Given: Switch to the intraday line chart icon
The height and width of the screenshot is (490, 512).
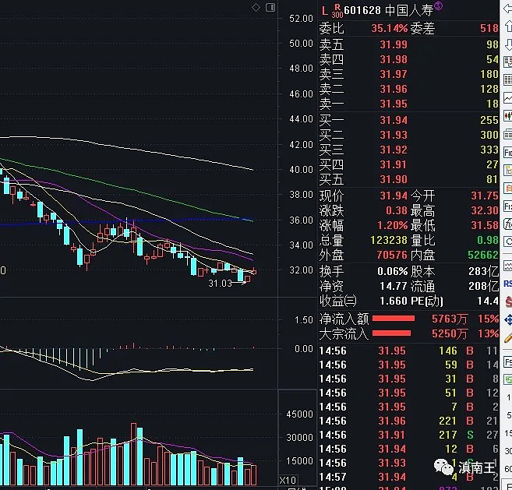Looking at the screenshot, I should coord(508,97).
